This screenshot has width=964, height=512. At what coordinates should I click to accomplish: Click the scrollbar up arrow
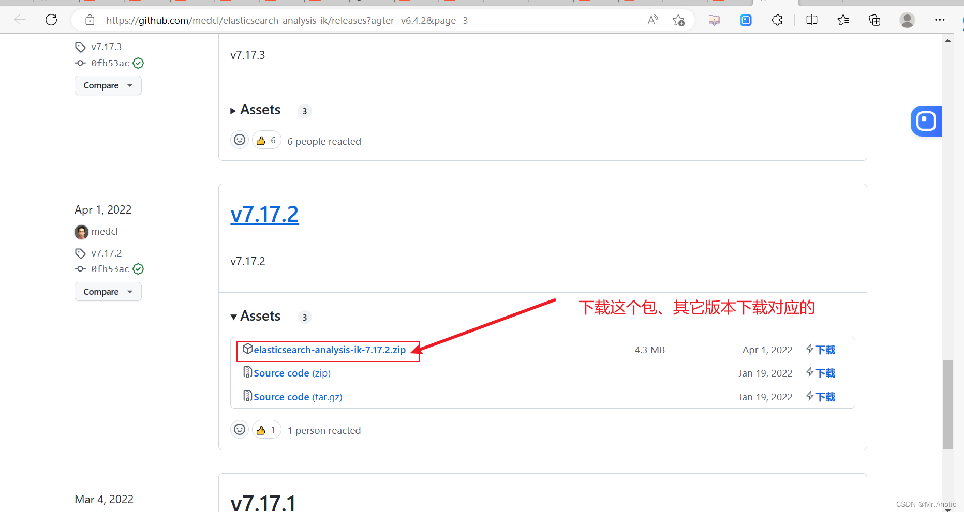tap(947, 40)
